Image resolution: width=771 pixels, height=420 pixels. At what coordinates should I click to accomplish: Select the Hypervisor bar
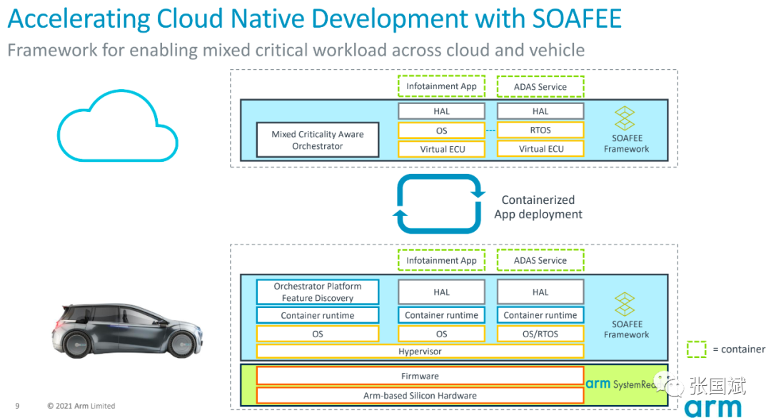[420, 352]
